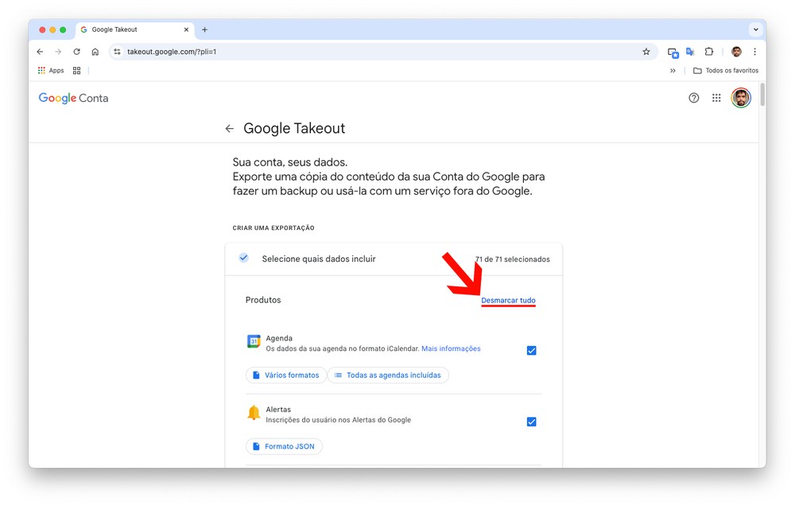Viewport: 795px width, 506px height.
Task: Open the Google apps grid icon
Action: [x=716, y=98]
